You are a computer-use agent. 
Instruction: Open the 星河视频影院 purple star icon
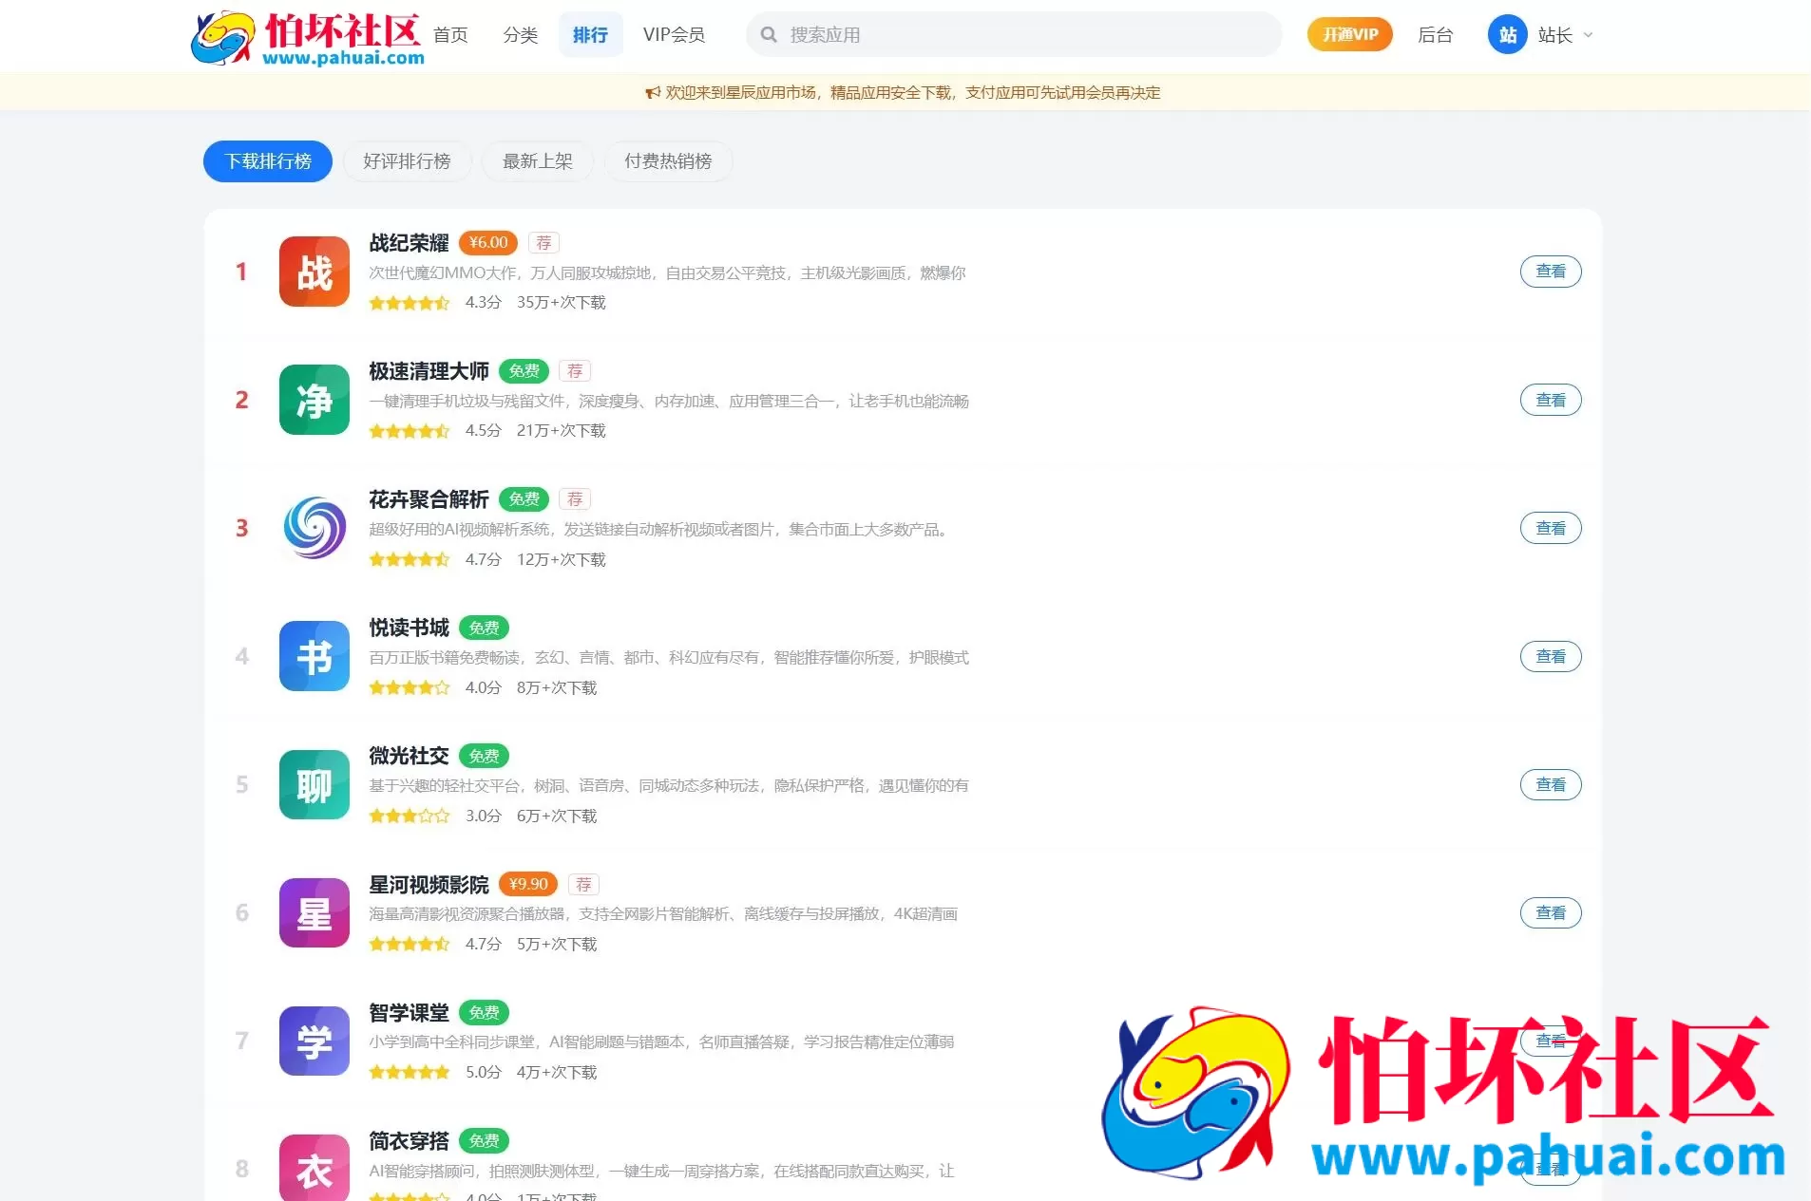point(315,912)
